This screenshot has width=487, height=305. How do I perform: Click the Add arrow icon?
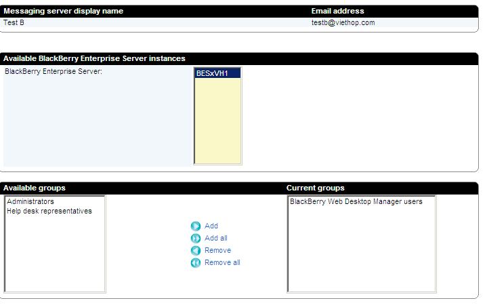click(196, 226)
